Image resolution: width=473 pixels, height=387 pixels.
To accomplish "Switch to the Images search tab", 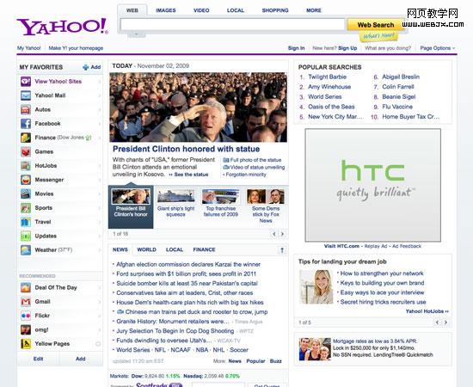I will pos(166,10).
